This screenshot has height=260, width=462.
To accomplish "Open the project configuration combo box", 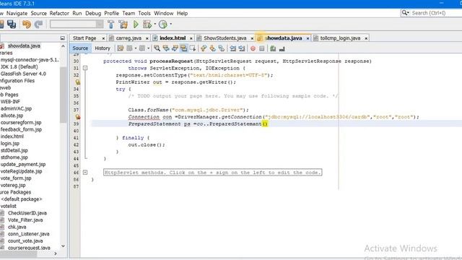I will pyautogui.click(x=77, y=24).
